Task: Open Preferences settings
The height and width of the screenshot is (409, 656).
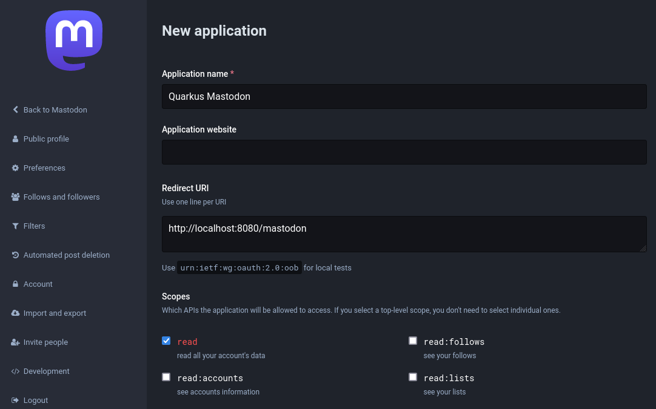Action: pos(44,168)
